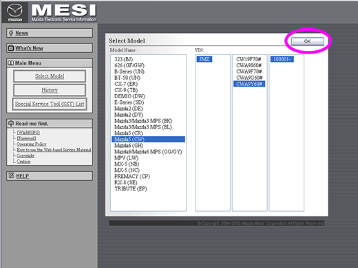Click the Read me first icon
The height and width of the screenshot is (268, 358).
coord(11,124)
